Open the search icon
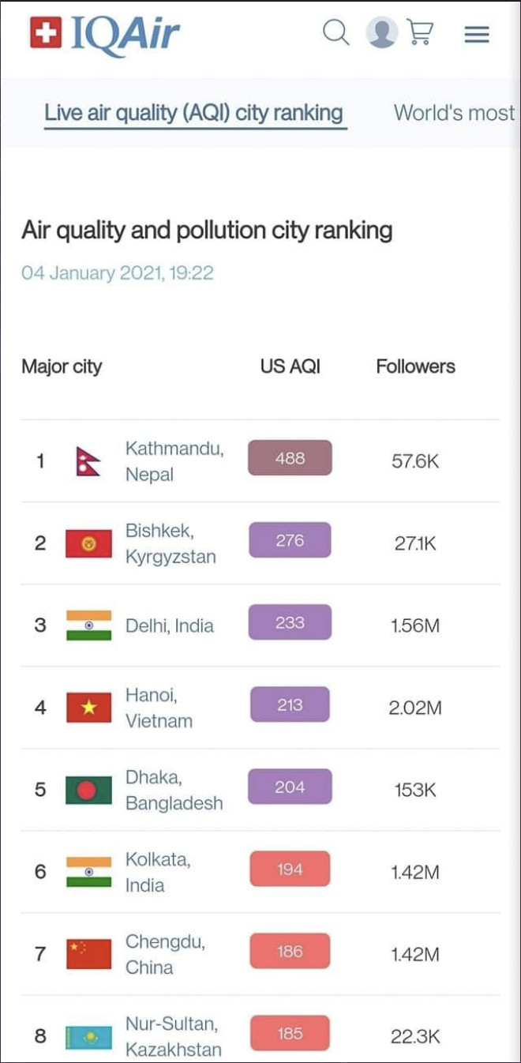Viewport: 521px width, 1063px height. click(335, 33)
